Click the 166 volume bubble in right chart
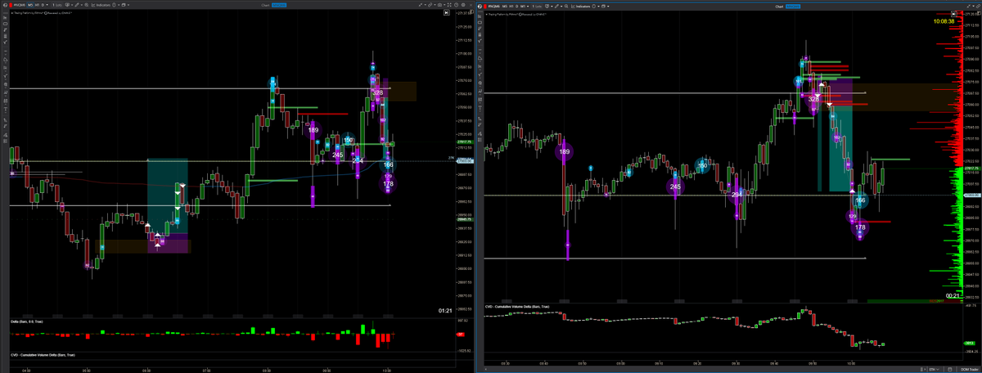982x373 pixels. coord(860,200)
